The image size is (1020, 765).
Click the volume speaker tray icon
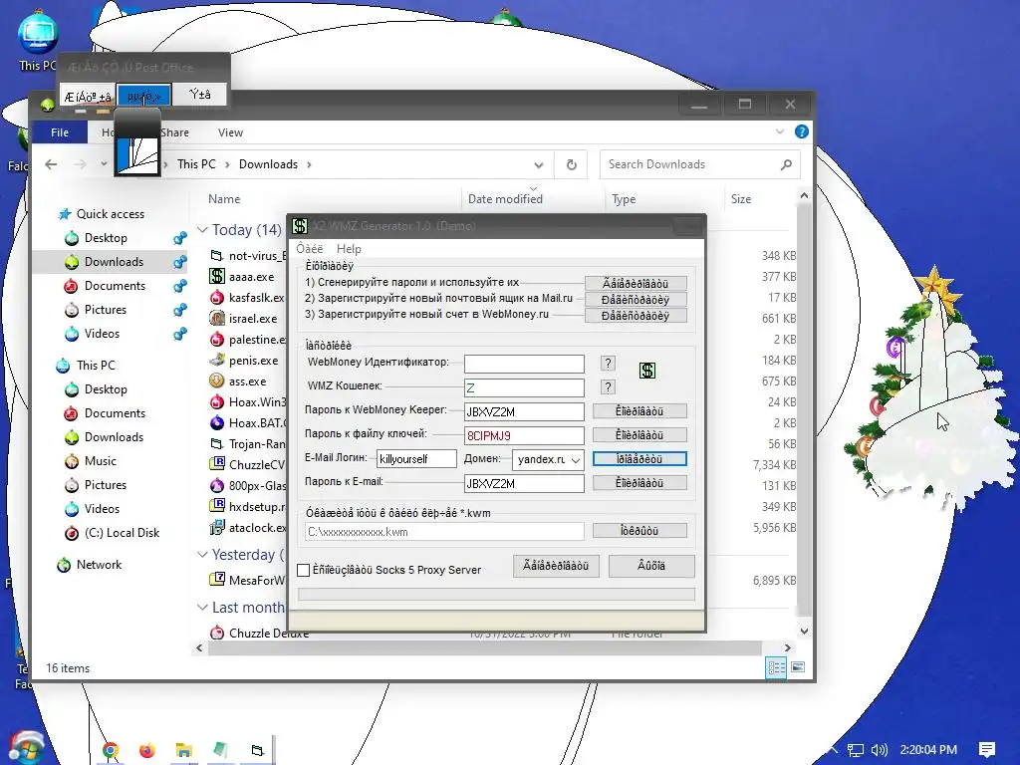click(879, 750)
